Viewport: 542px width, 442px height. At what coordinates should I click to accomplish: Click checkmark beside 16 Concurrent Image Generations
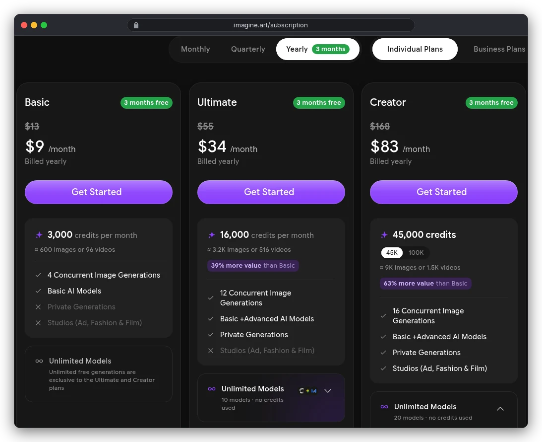pos(383,316)
